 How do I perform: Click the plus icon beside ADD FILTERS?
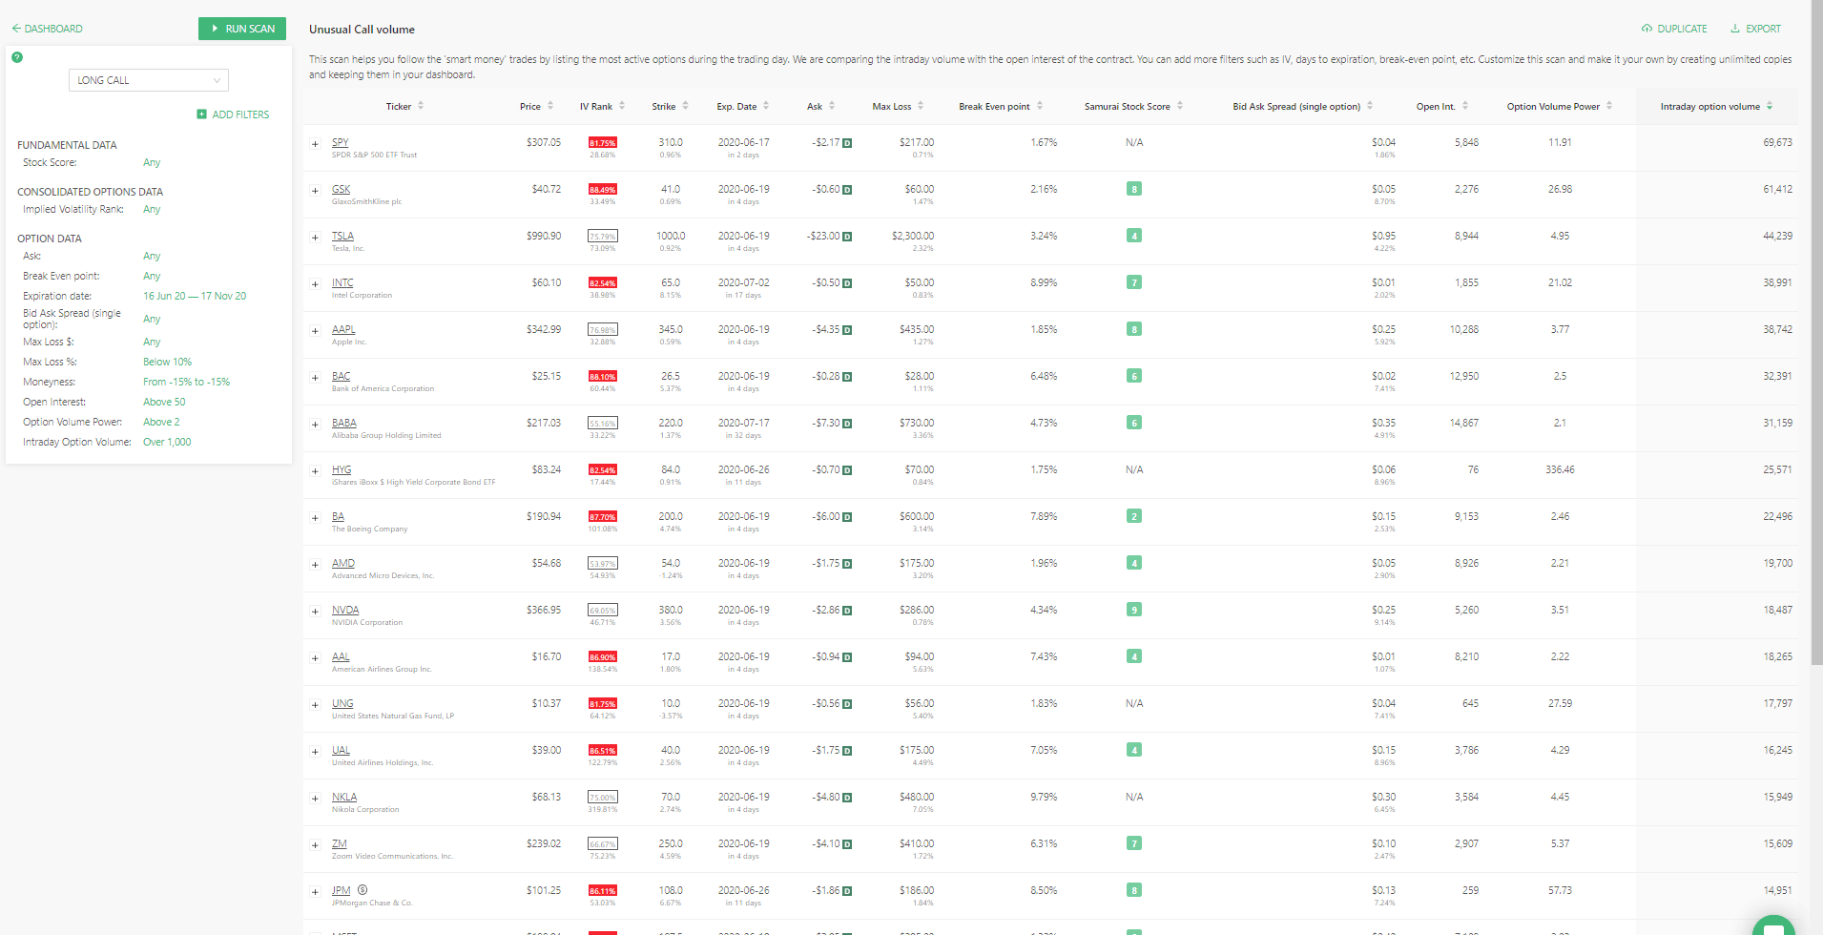point(200,114)
